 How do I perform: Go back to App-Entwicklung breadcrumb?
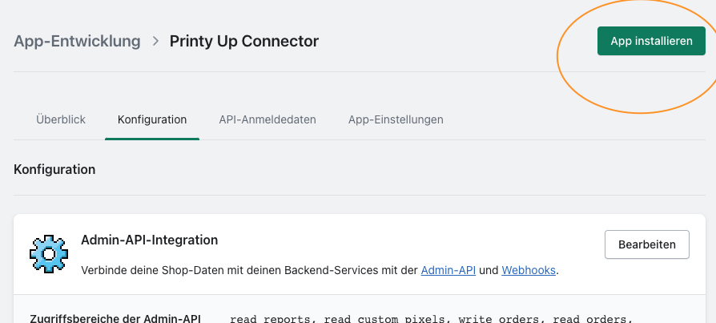[77, 41]
